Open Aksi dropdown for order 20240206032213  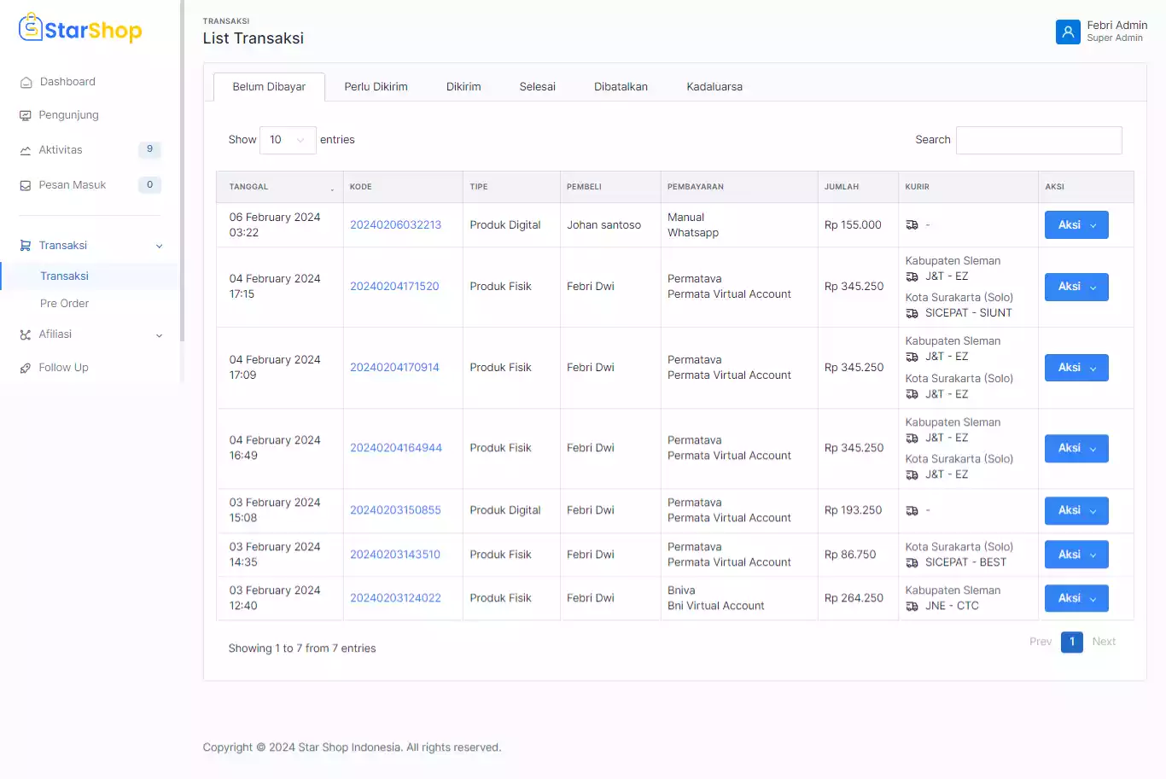(1076, 225)
